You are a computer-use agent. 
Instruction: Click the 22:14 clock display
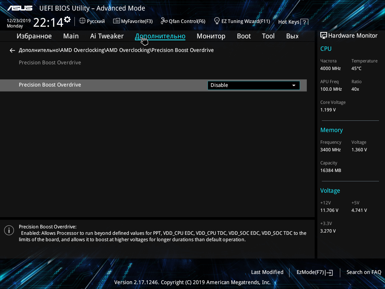[49, 23]
